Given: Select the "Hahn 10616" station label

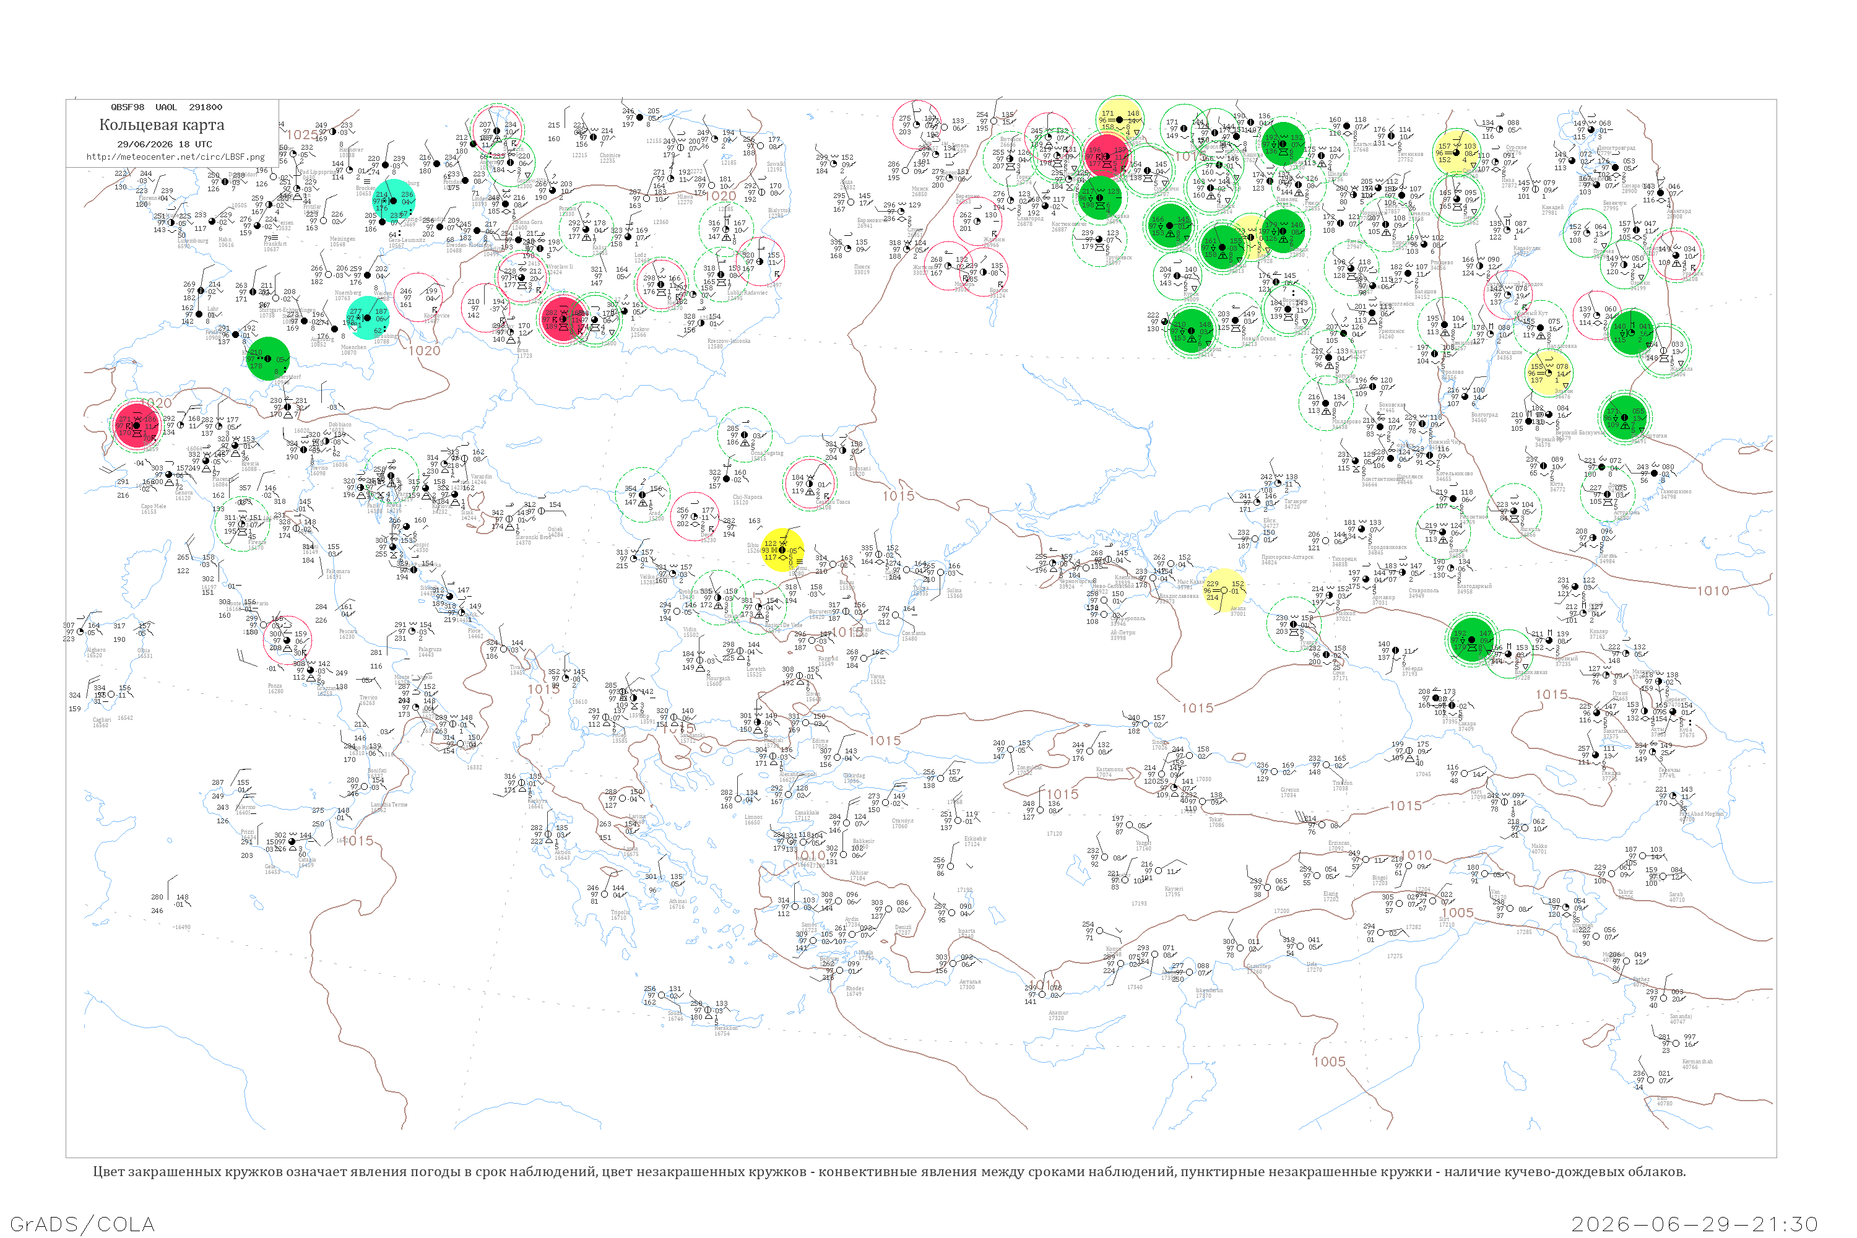Looking at the screenshot, I should tap(226, 243).
